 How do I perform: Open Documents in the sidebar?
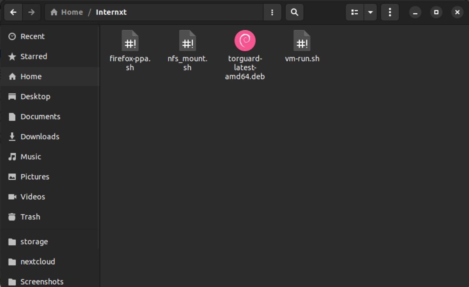[x=50, y=117]
